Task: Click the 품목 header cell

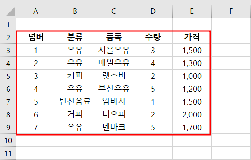Action: tap(114, 37)
